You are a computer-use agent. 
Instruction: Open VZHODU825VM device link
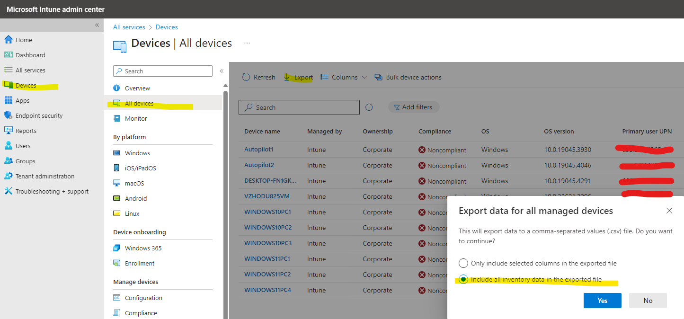coord(267,196)
